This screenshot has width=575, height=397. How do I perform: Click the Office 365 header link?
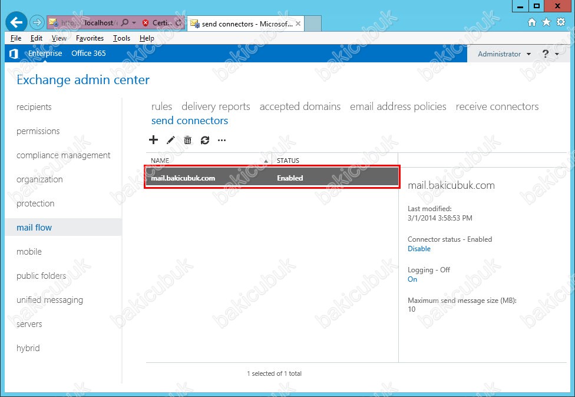click(88, 53)
